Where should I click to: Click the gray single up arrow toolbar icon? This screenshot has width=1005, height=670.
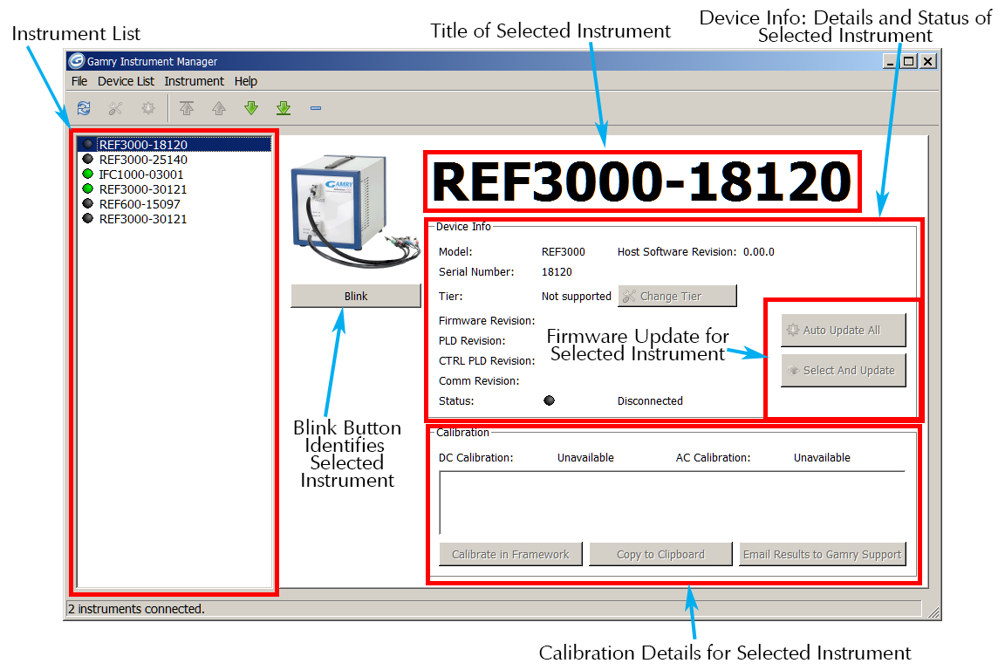click(x=219, y=108)
